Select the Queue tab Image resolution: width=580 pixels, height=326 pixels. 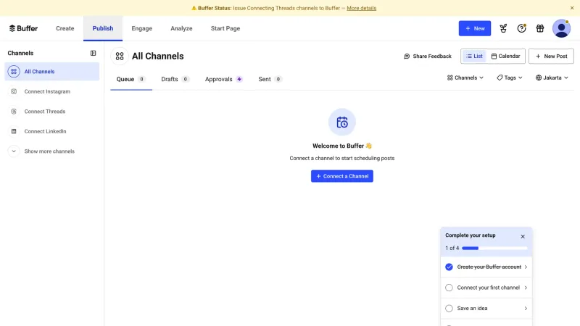point(131,79)
